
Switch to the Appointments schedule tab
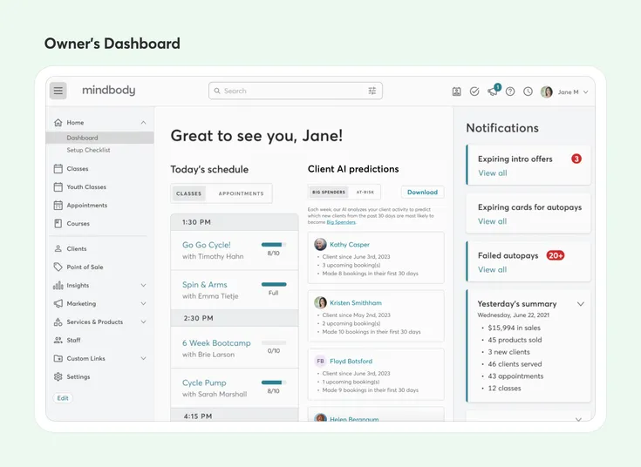coord(241,193)
